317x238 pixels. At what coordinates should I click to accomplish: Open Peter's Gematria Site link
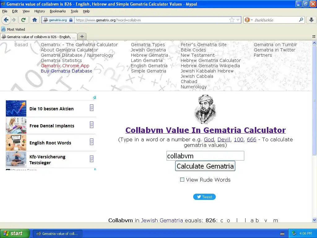(204, 45)
